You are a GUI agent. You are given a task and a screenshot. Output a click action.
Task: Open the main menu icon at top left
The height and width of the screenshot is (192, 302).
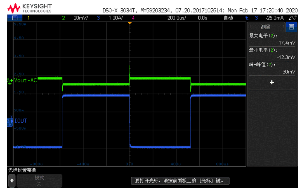[x=15, y=18]
